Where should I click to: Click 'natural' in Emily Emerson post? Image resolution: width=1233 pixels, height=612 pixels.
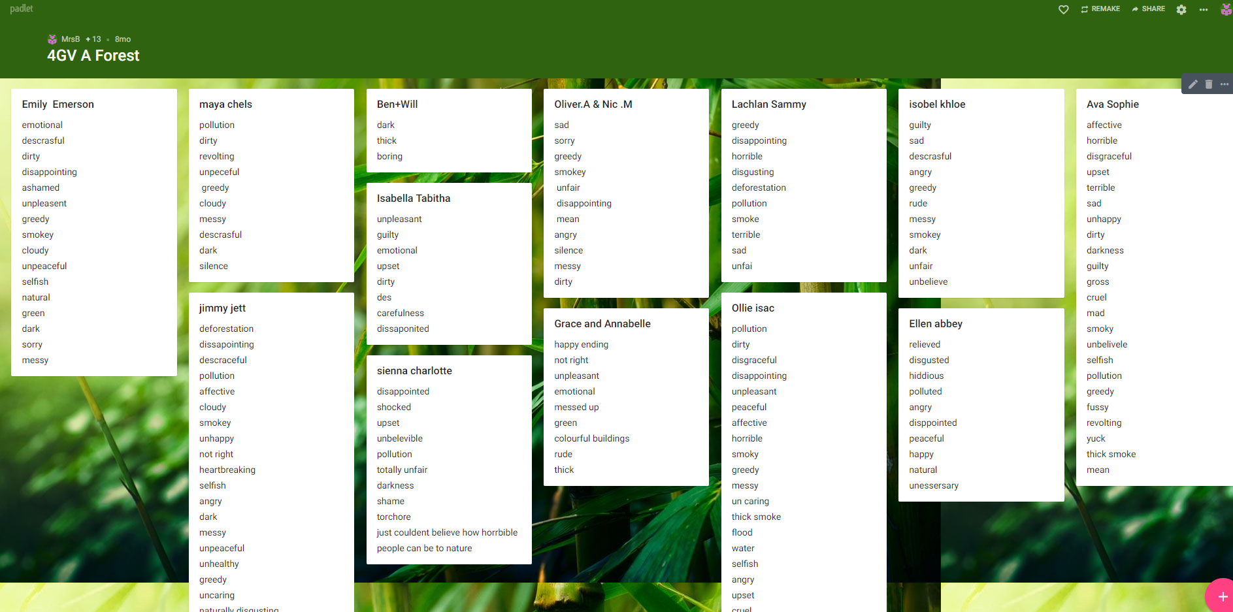click(36, 298)
